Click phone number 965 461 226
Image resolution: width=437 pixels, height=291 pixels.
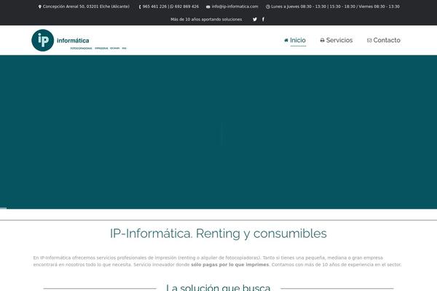154,7
